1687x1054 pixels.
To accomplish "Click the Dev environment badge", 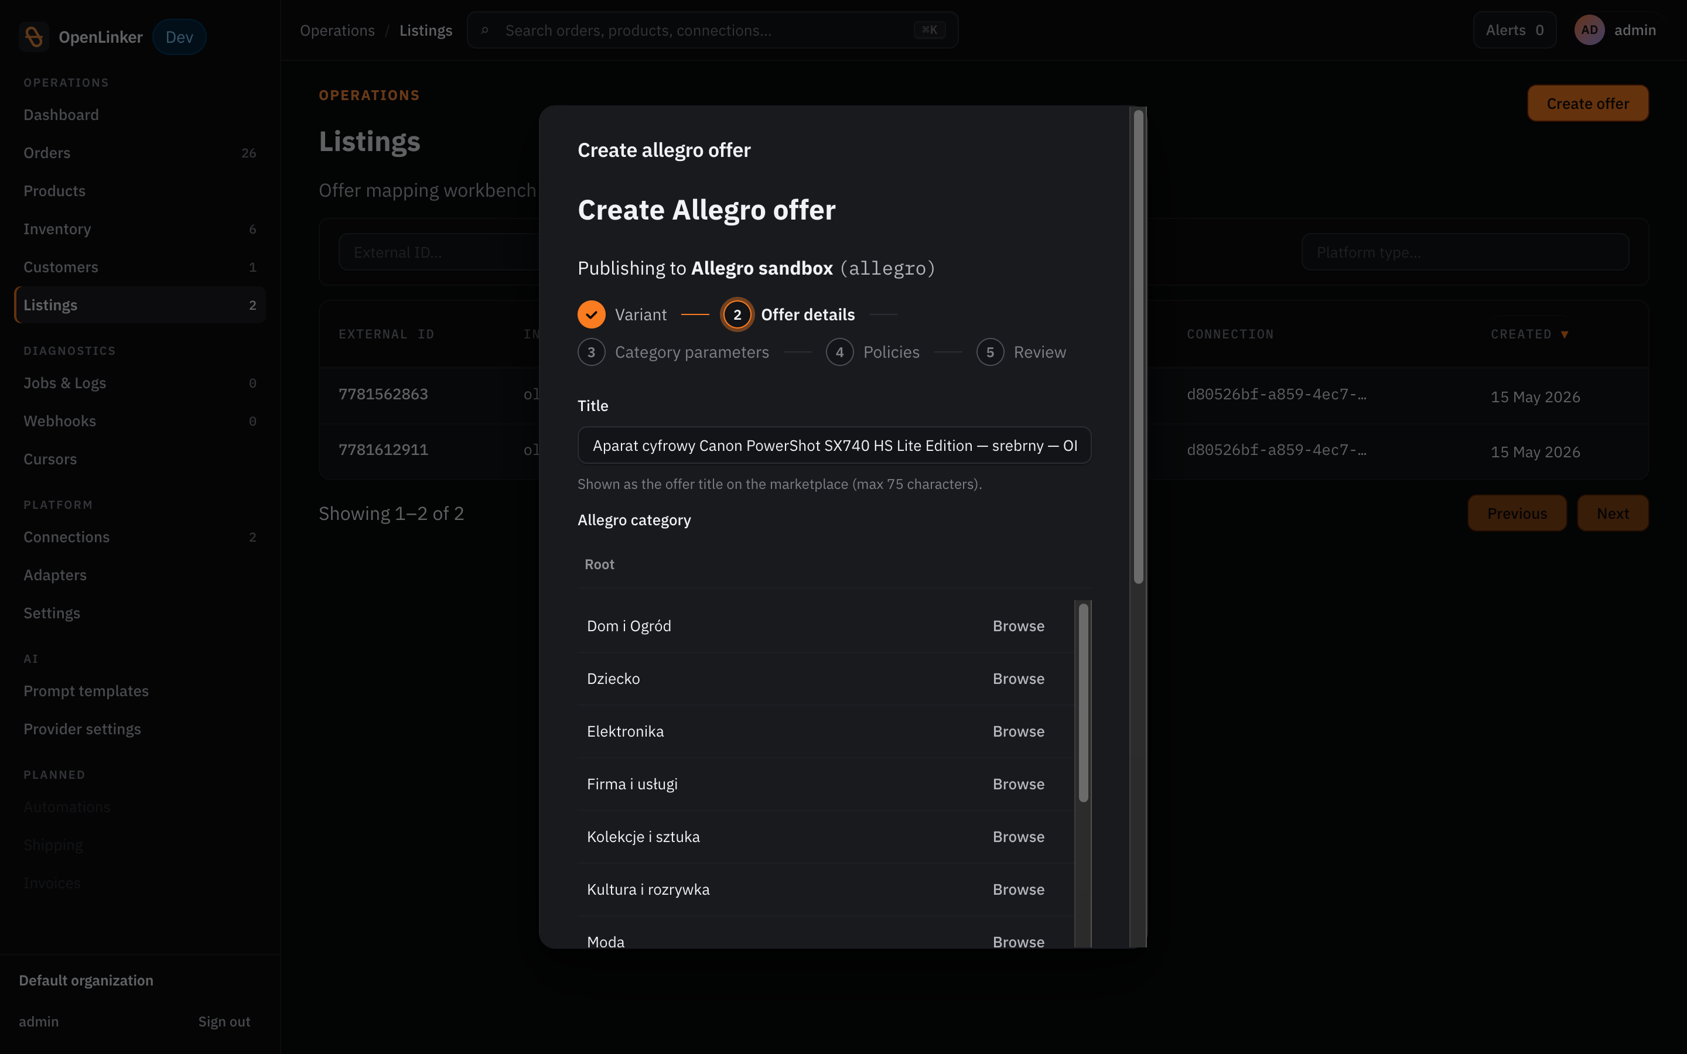I will [x=179, y=37].
